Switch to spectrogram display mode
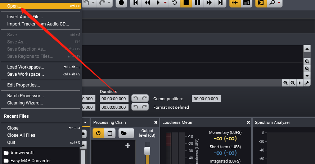Image resolution: width=315 pixels, height=164 pixels. (x=247, y=3)
